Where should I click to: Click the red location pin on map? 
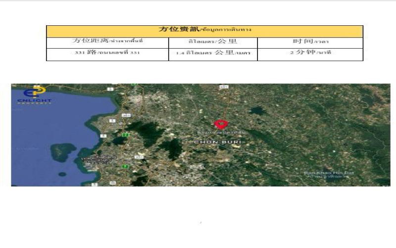221,124
